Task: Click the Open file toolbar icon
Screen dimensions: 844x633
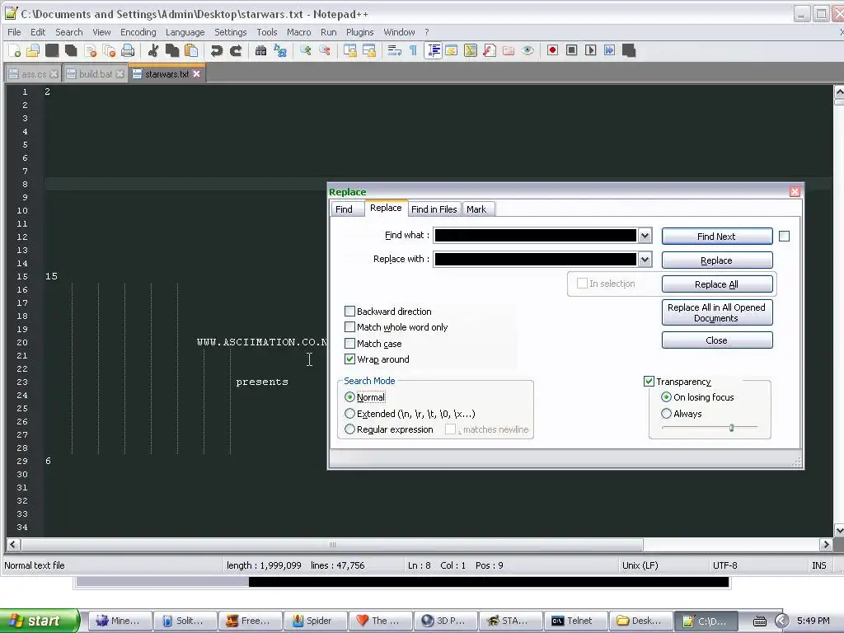Action: tap(33, 50)
